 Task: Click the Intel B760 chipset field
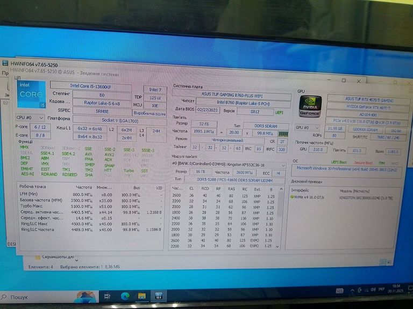[x=244, y=103]
